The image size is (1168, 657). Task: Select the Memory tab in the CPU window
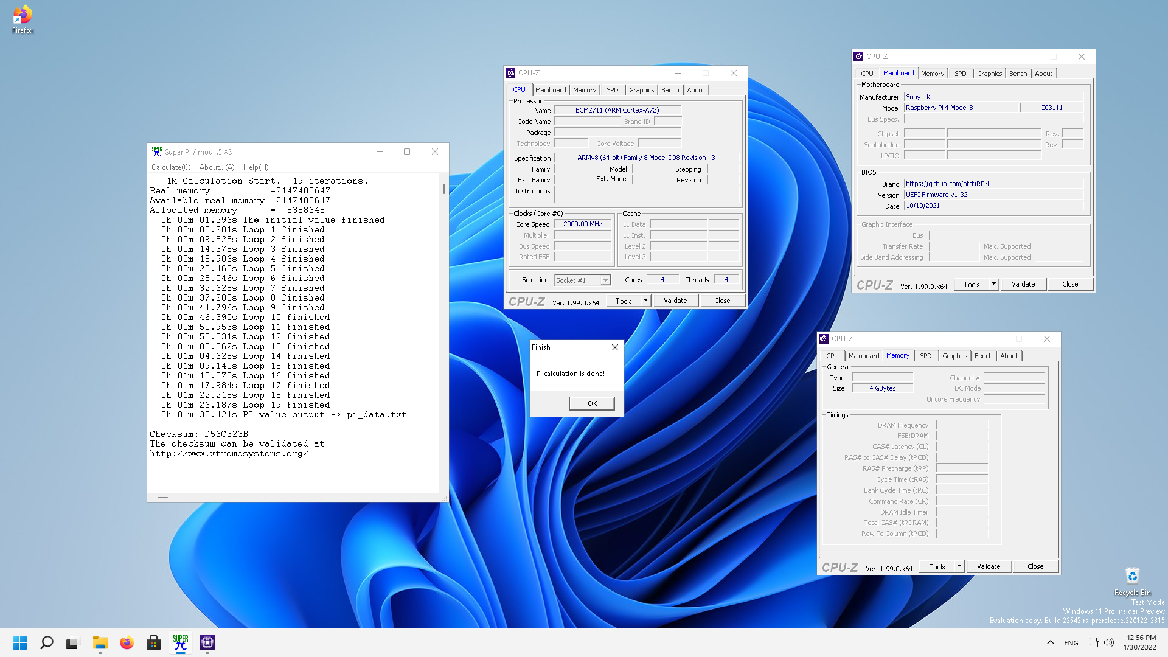pyautogui.click(x=585, y=90)
